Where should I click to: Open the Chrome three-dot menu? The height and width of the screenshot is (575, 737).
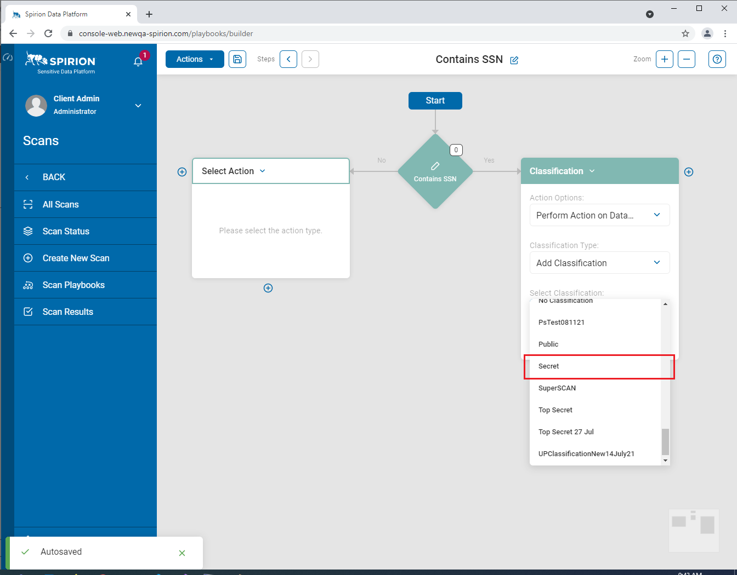[x=725, y=33]
